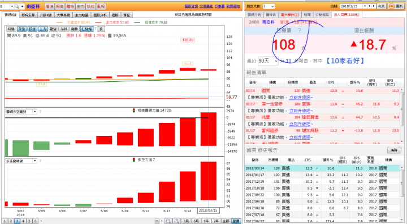
Task: Toggle the 布林 band overlay
Action: [63, 29]
